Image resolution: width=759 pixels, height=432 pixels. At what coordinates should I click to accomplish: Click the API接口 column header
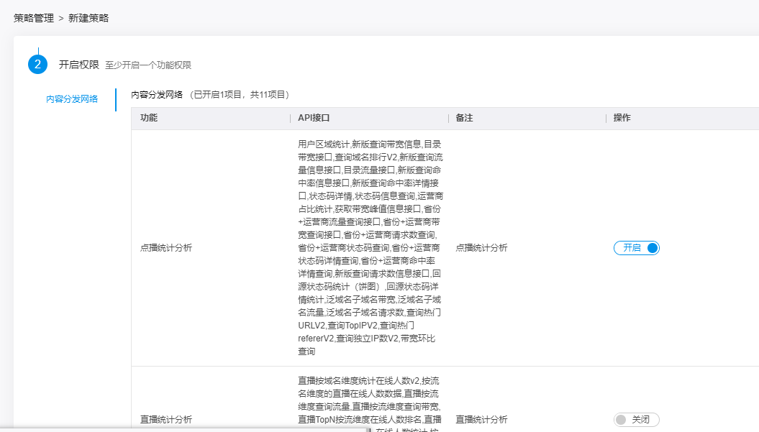point(314,118)
